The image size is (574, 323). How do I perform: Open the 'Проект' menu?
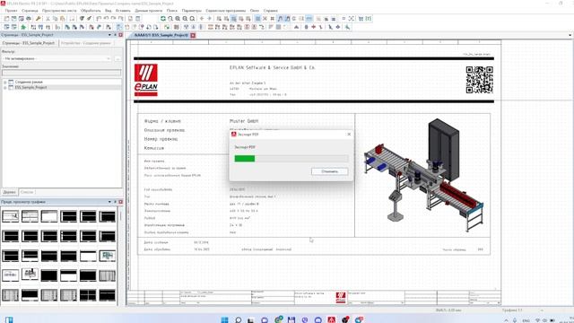click(11, 11)
